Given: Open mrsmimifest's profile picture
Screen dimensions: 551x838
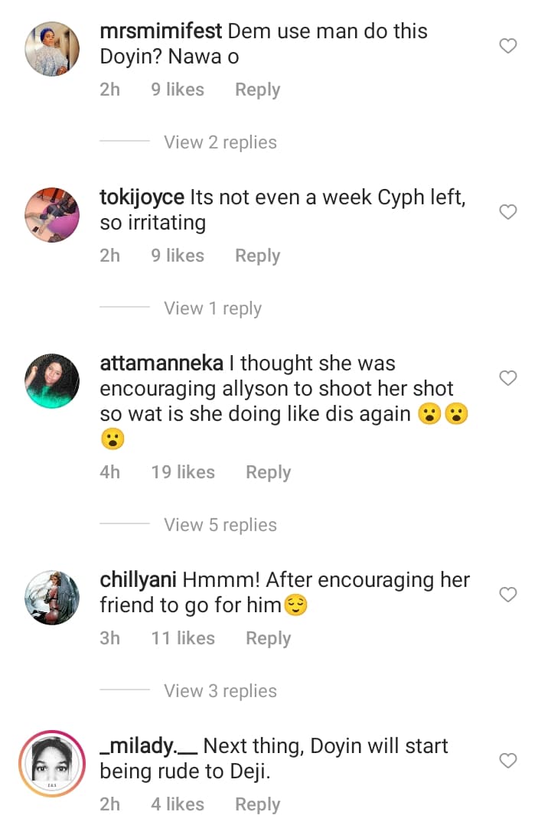Looking at the screenshot, I should [52, 49].
